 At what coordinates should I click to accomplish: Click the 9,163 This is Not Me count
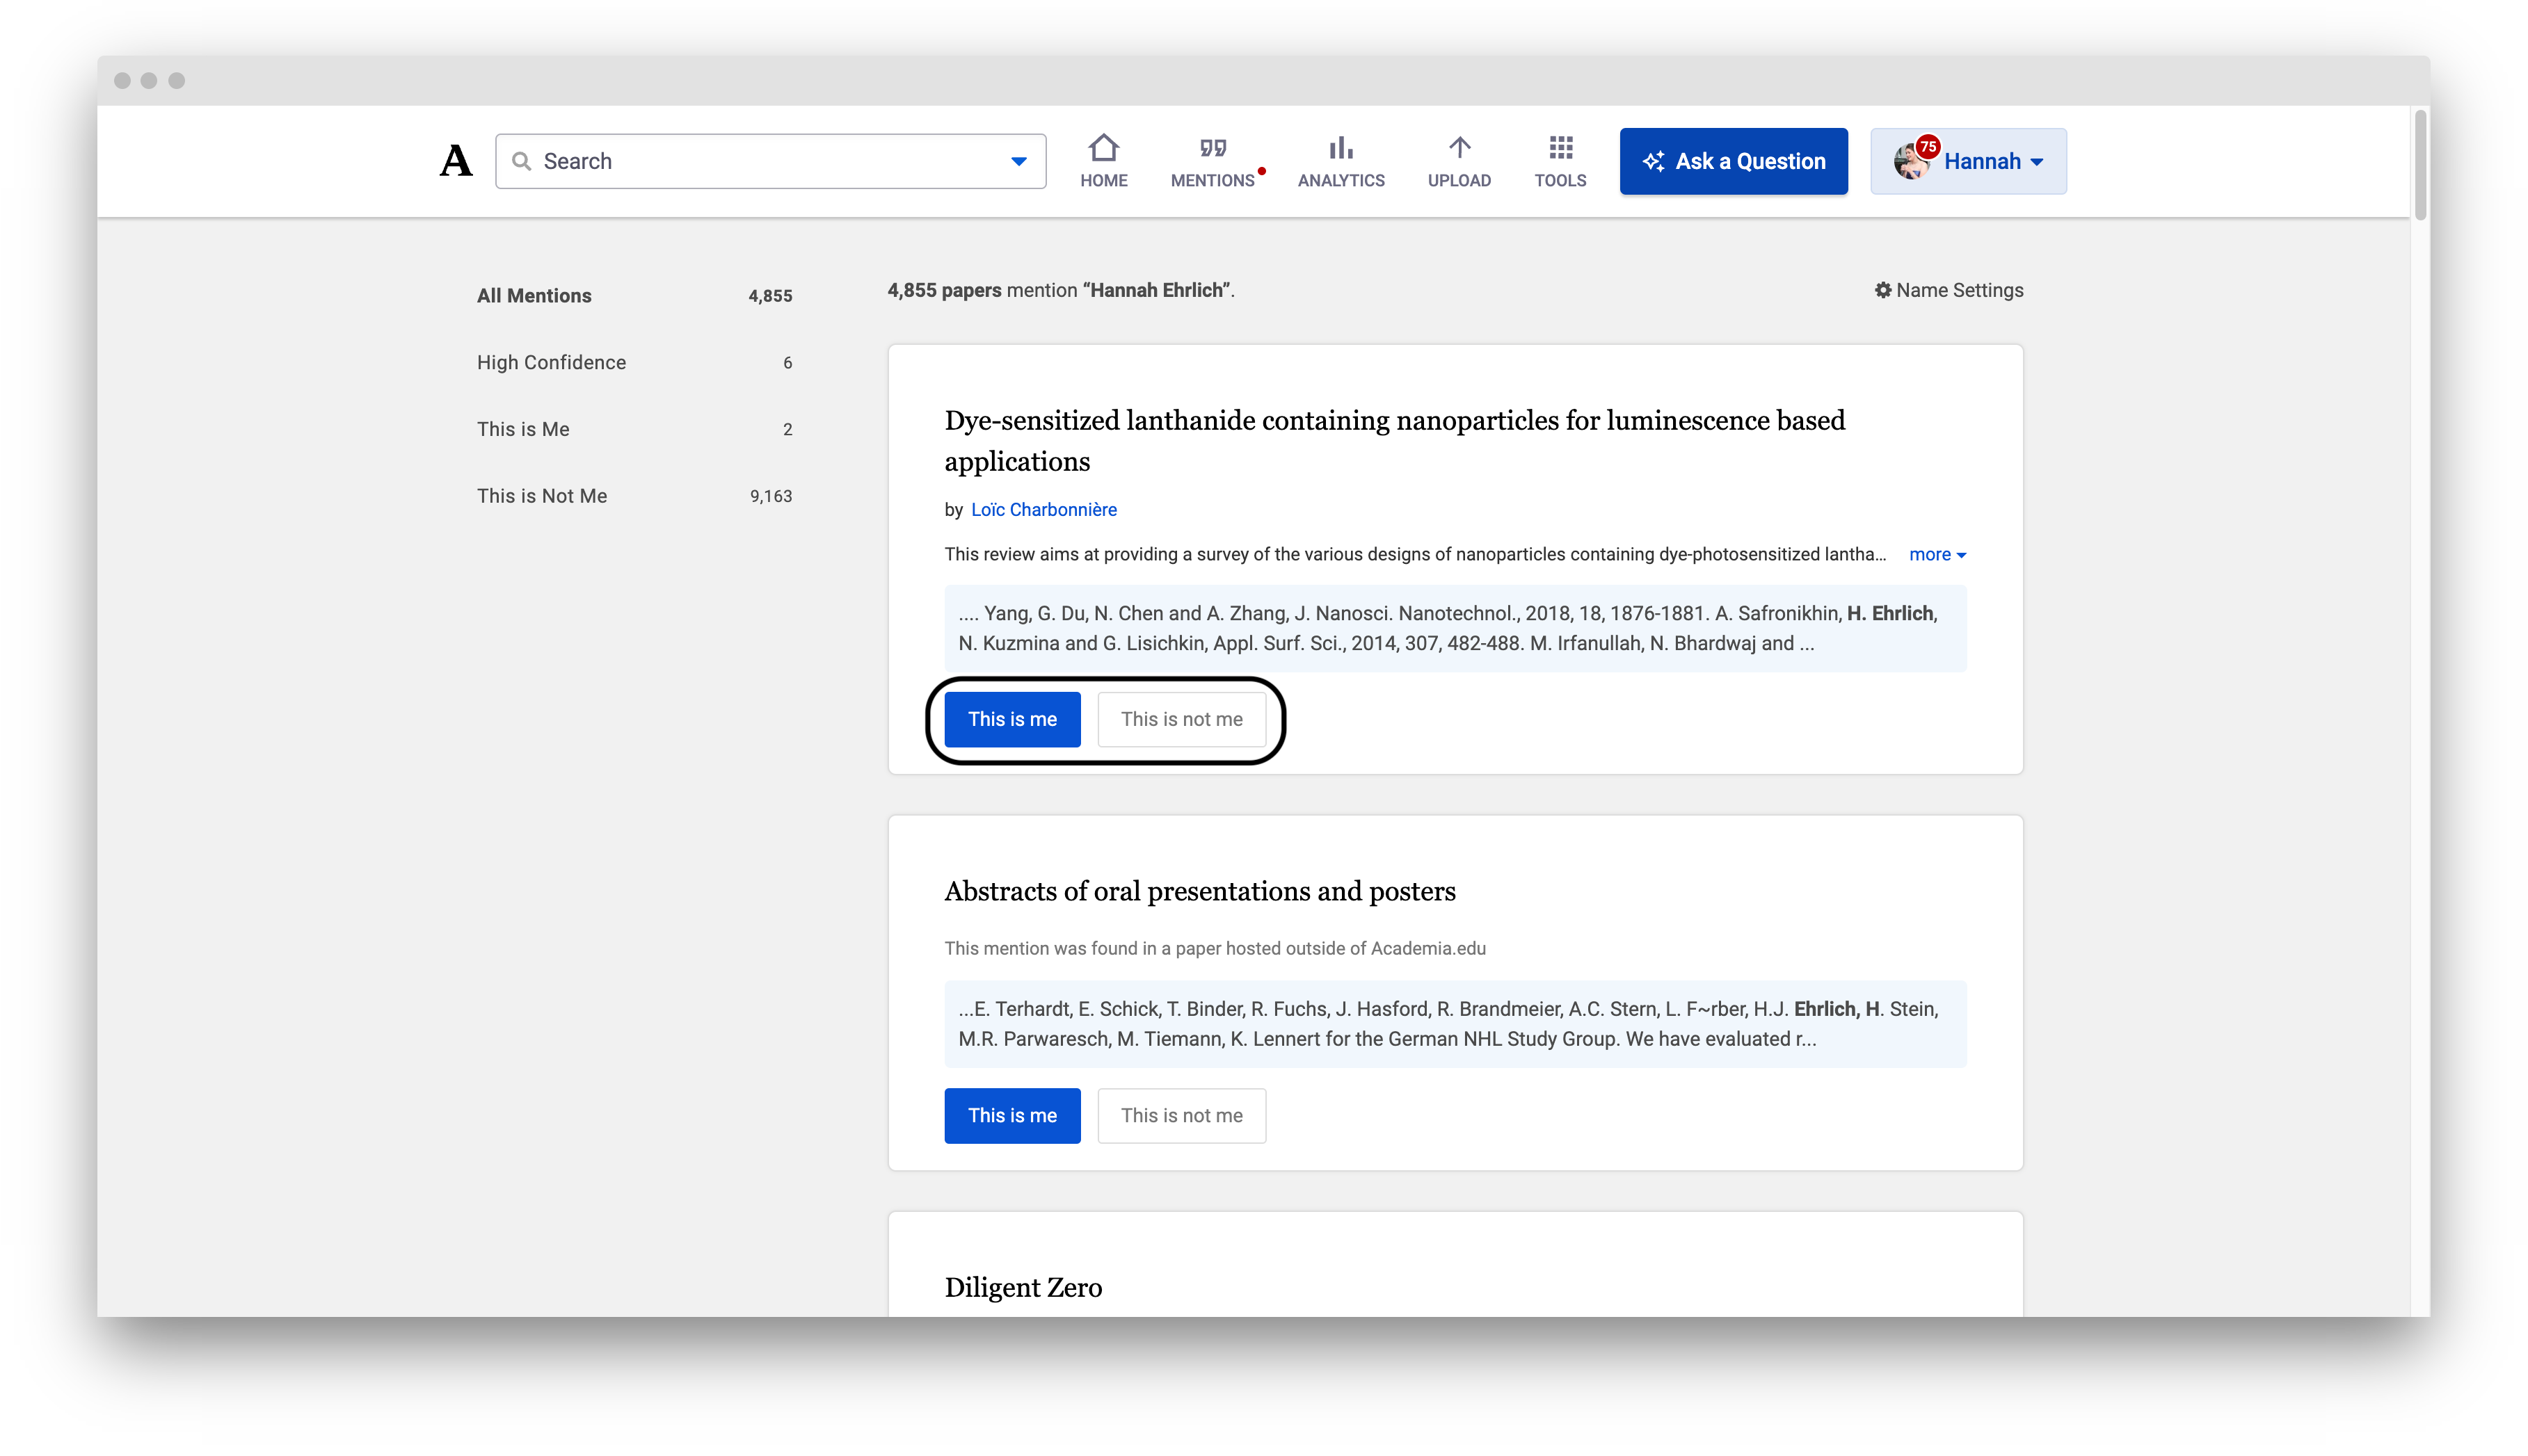[770, 496]
